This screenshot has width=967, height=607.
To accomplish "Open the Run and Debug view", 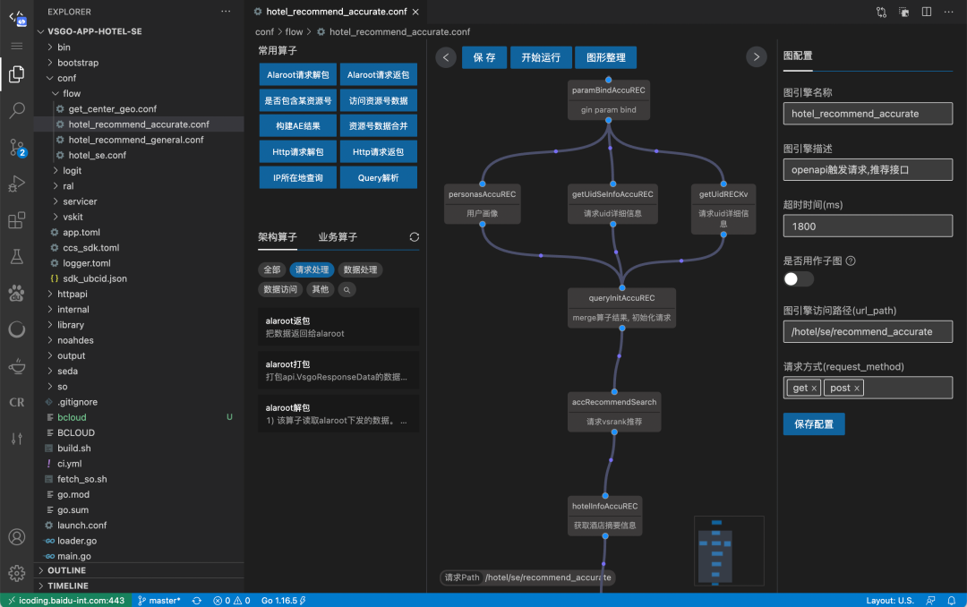I will [x=17, y=184].
